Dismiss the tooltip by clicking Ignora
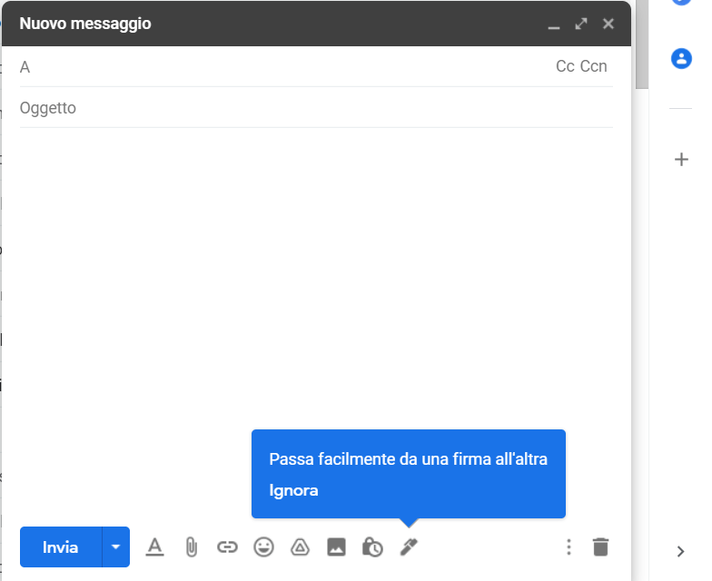 click(x=293, y=490)
